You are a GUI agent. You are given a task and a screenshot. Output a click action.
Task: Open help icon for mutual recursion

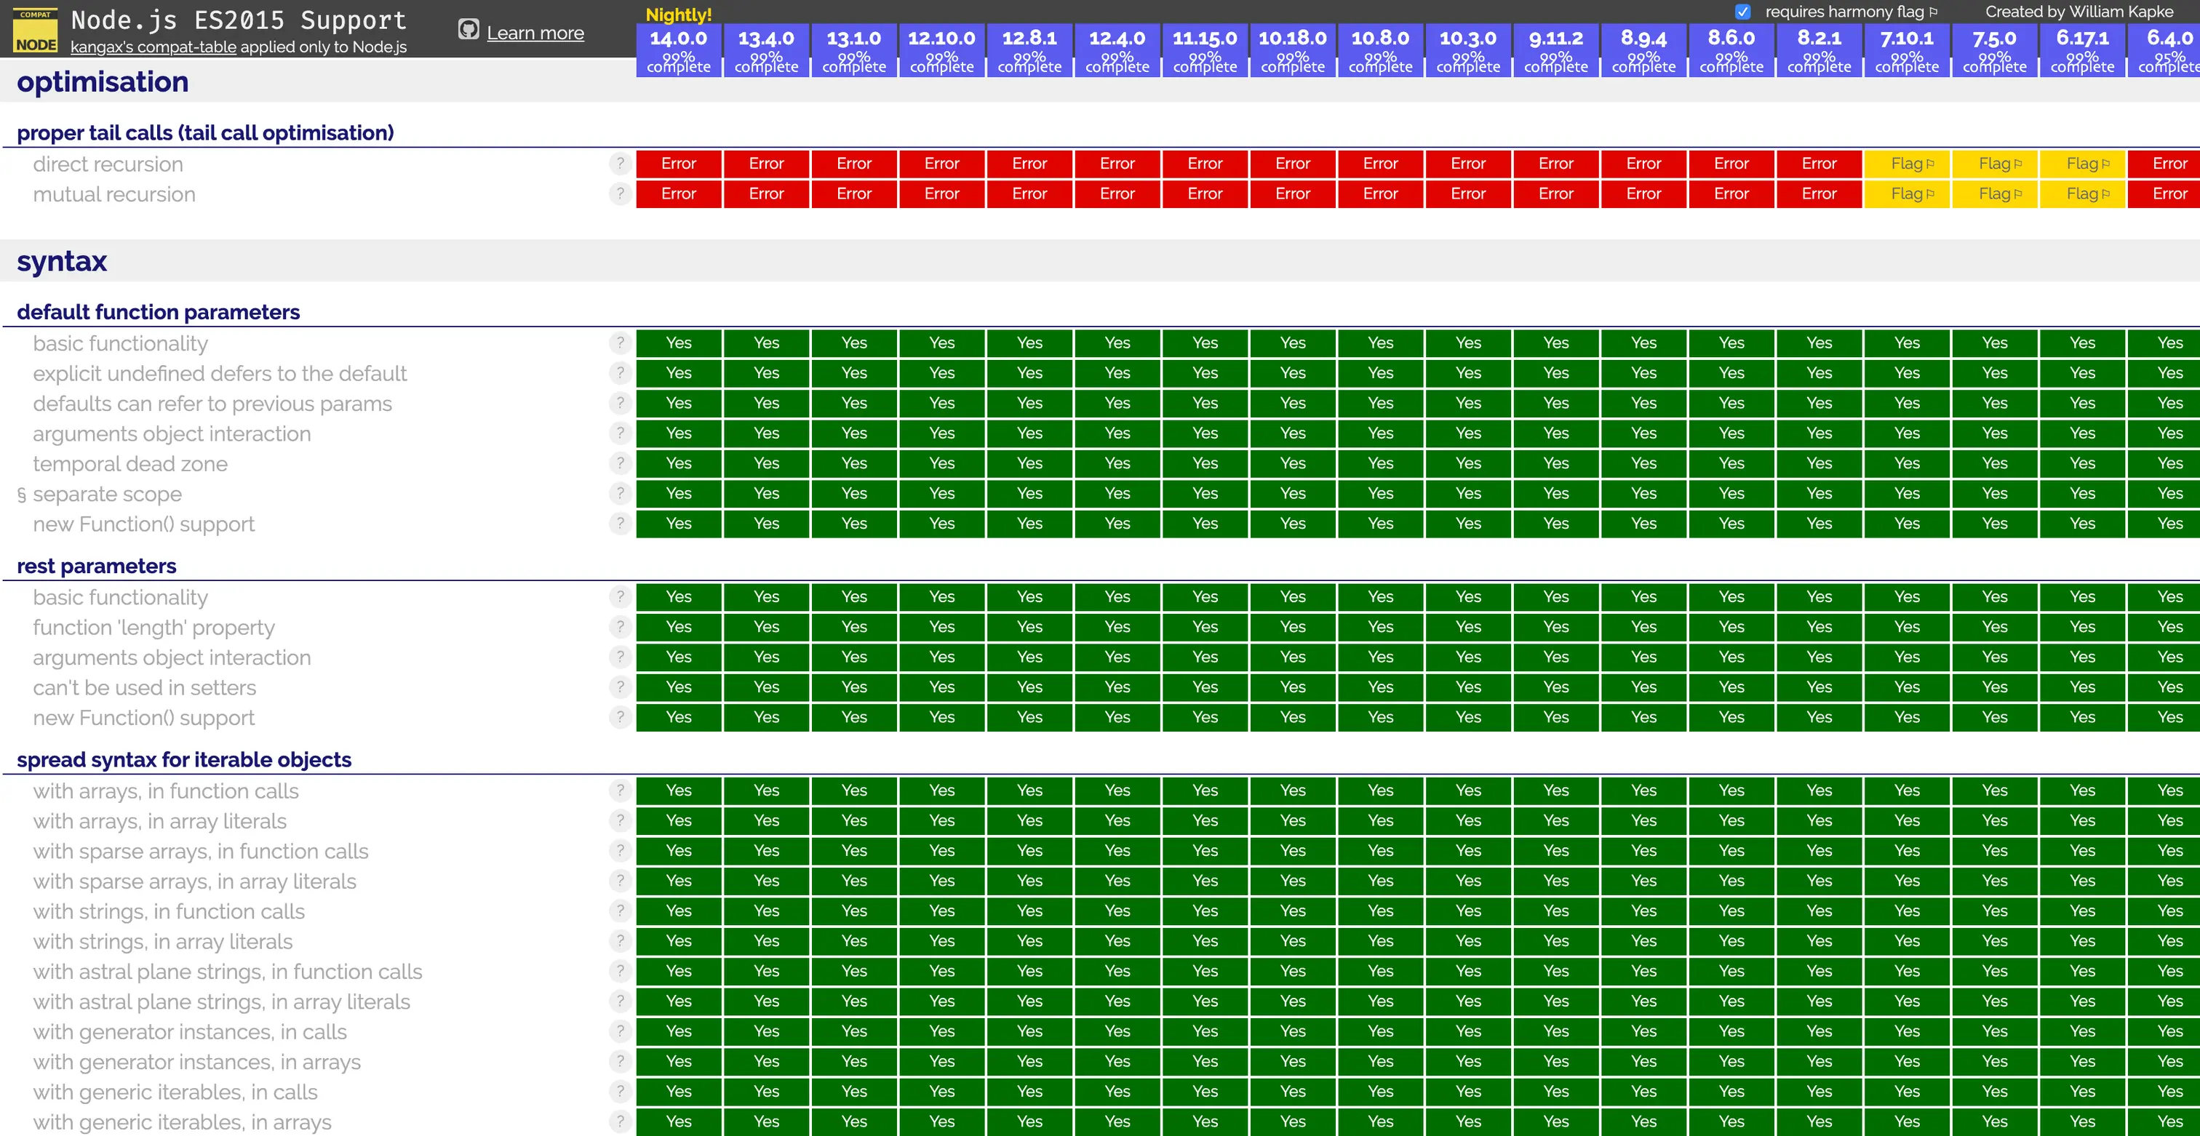tap(620, 193)
